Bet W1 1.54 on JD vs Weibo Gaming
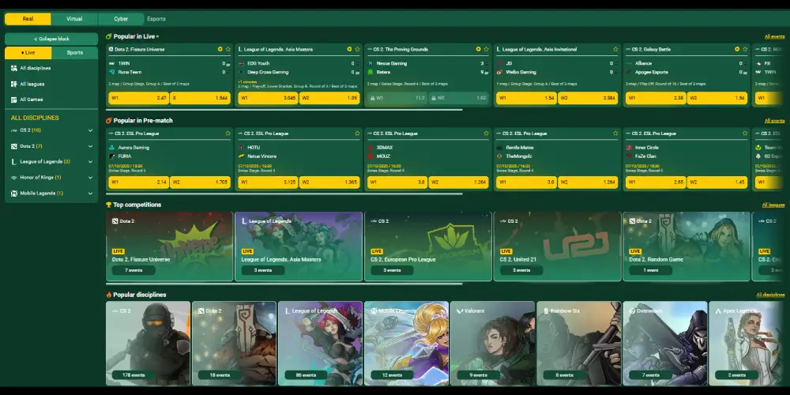Viewport: 790px width, 395px height. coord(526,98)
